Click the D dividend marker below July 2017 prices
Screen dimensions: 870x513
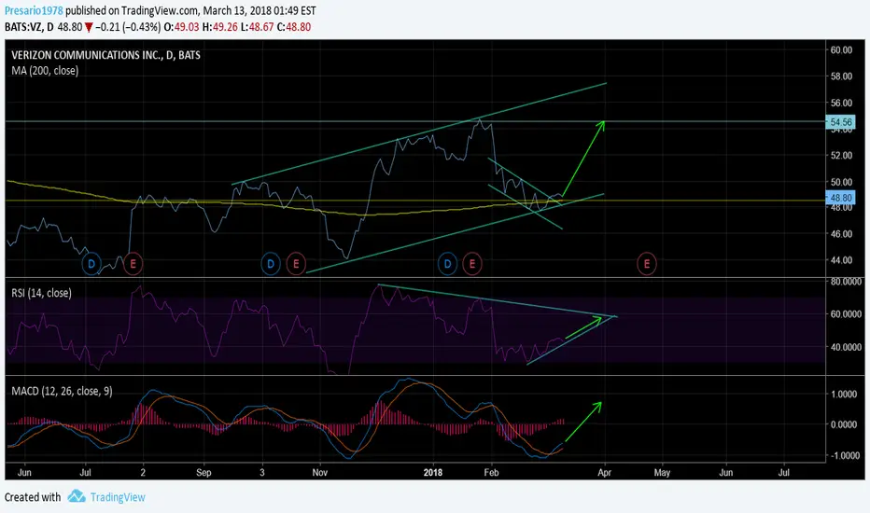tap(91, 264)
